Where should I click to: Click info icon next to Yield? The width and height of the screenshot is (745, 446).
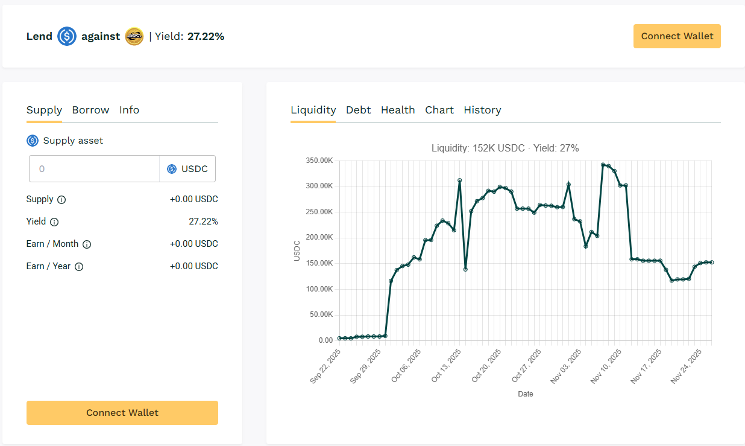54,222
